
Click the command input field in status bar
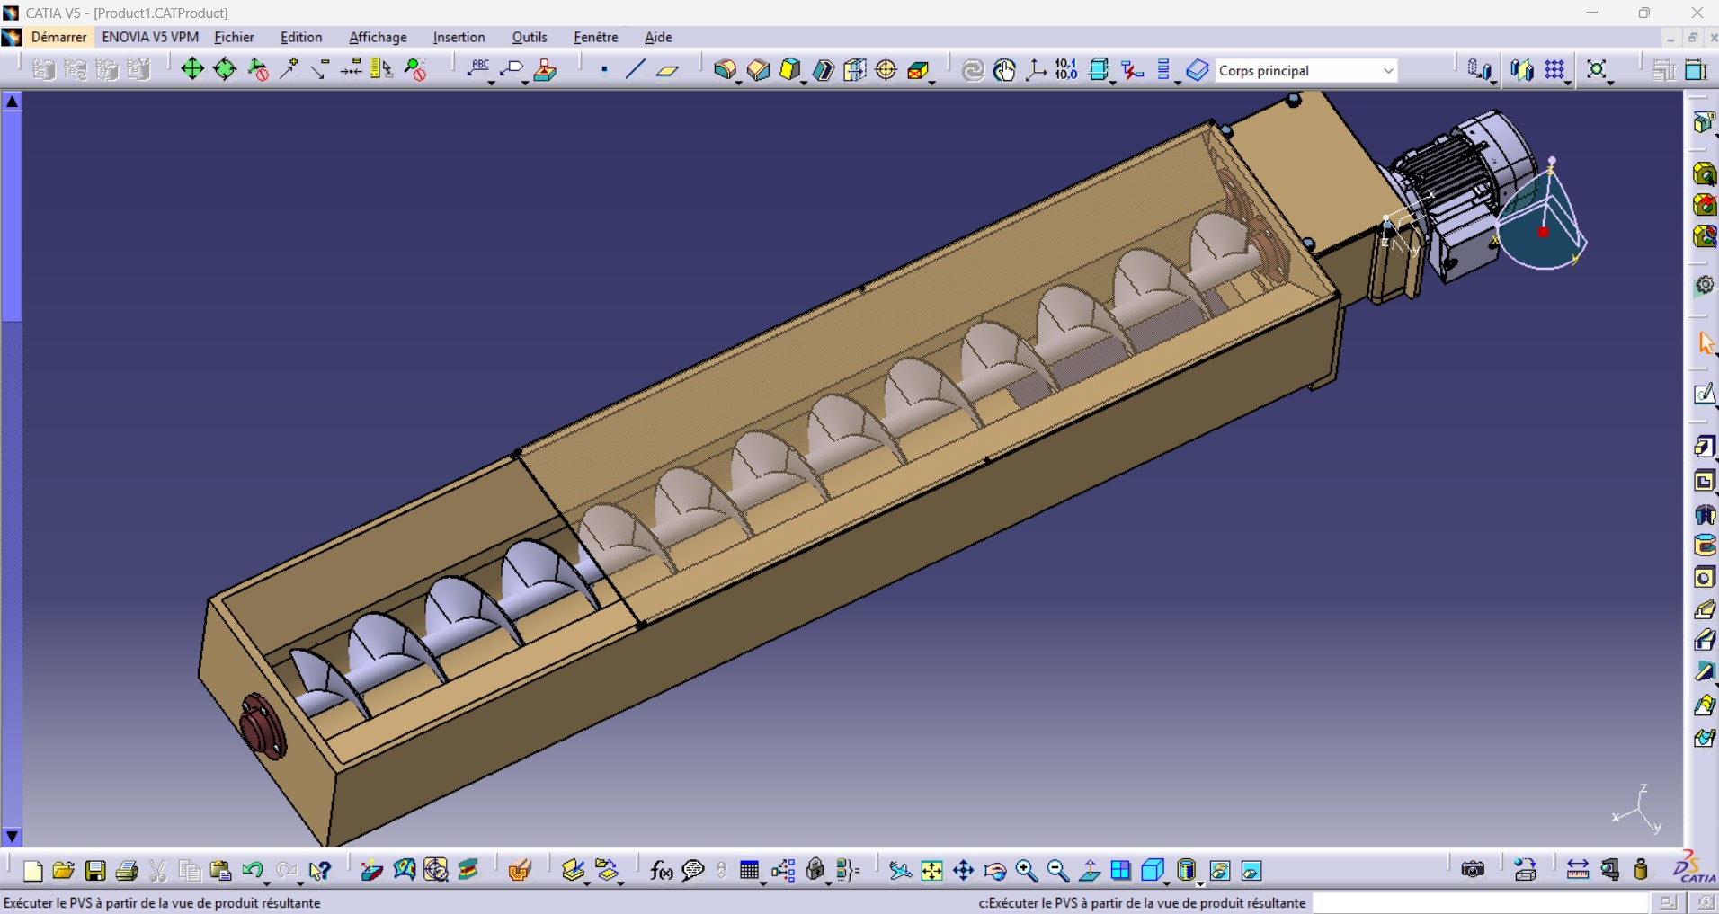coord(1481,902)
